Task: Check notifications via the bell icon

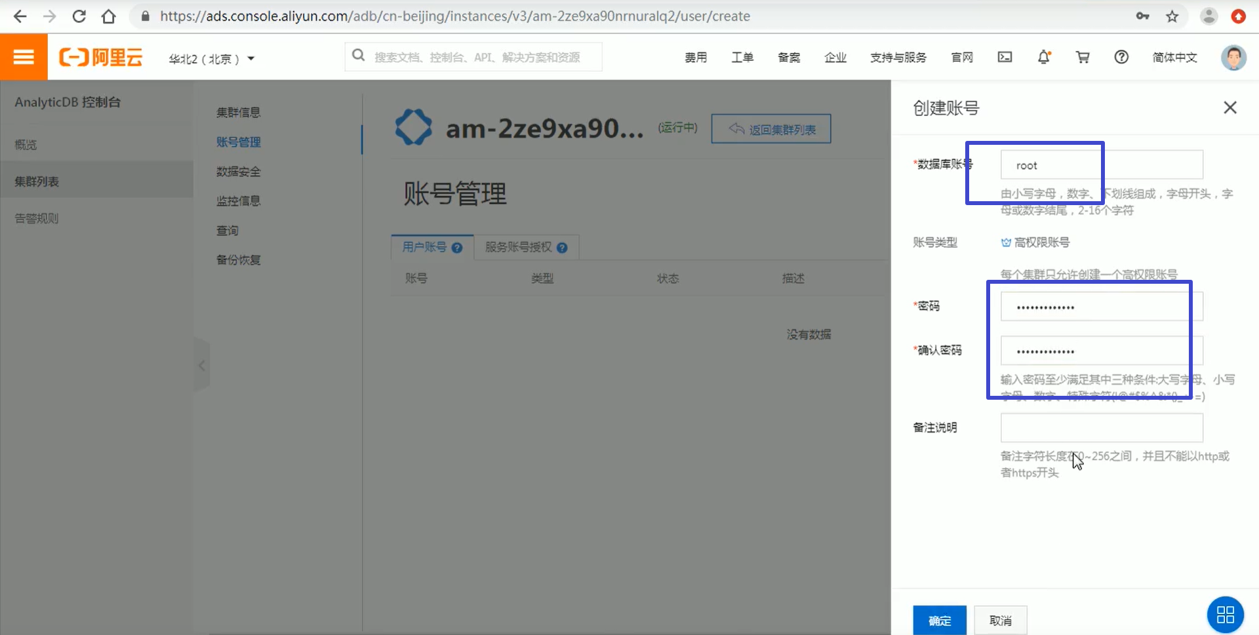Action: click(x=1044, y=57)
